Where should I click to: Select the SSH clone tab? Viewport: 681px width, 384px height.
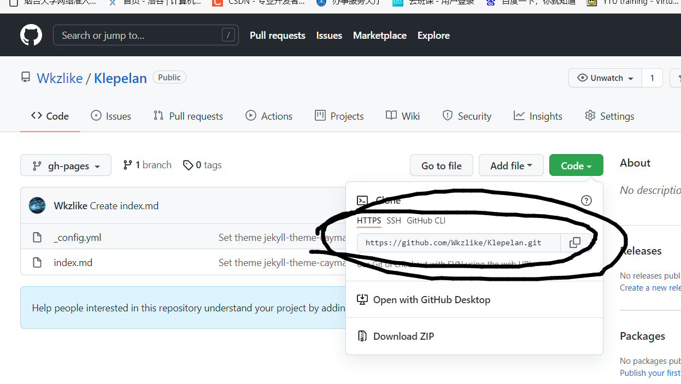[394, 221]
